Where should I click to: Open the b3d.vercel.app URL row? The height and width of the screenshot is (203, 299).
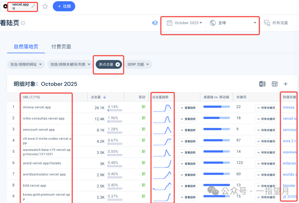coord(35,186)
